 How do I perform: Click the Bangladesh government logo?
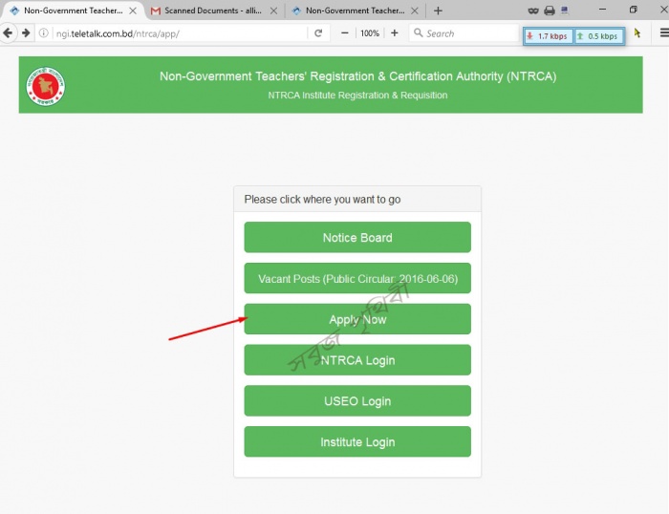tap(45, 86)
